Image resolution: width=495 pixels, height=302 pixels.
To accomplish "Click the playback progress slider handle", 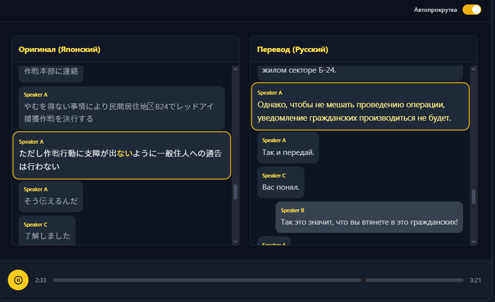I will pos(363,280).
